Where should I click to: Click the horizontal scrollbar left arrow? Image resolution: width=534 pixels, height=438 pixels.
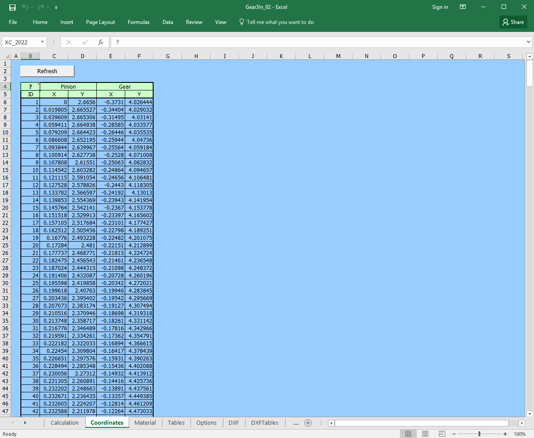pyautogui.click(x=331, y=423)
